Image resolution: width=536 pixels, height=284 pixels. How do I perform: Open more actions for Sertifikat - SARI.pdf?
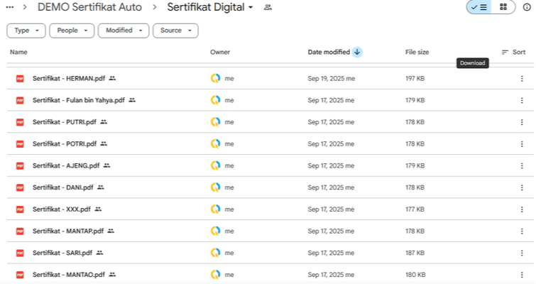[522, 253]
